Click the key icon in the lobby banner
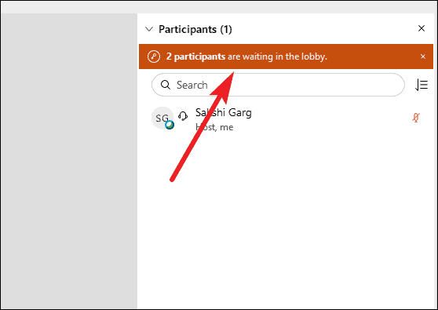 pos(154,57)
